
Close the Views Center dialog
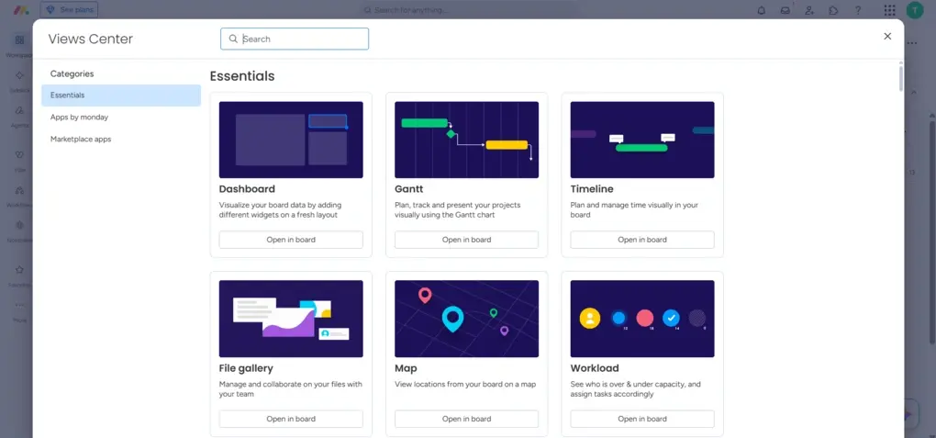[x=887, y=37]
